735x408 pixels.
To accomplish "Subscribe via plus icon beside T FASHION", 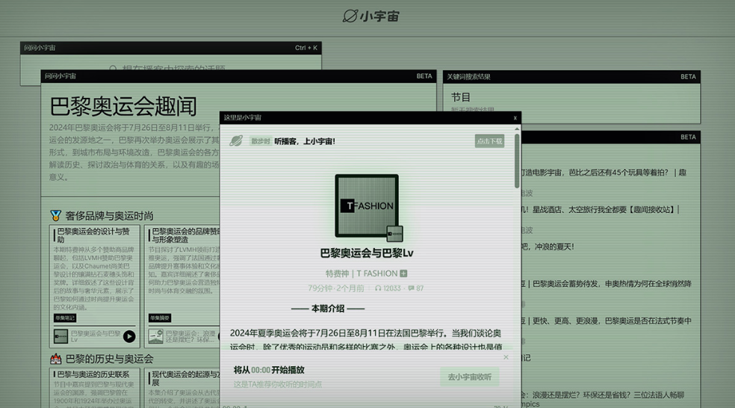I will pos(403,273).
